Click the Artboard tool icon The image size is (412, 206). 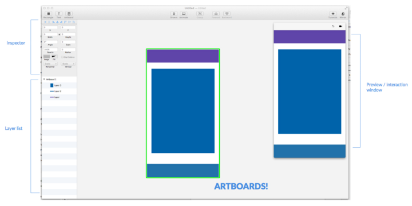69,14
